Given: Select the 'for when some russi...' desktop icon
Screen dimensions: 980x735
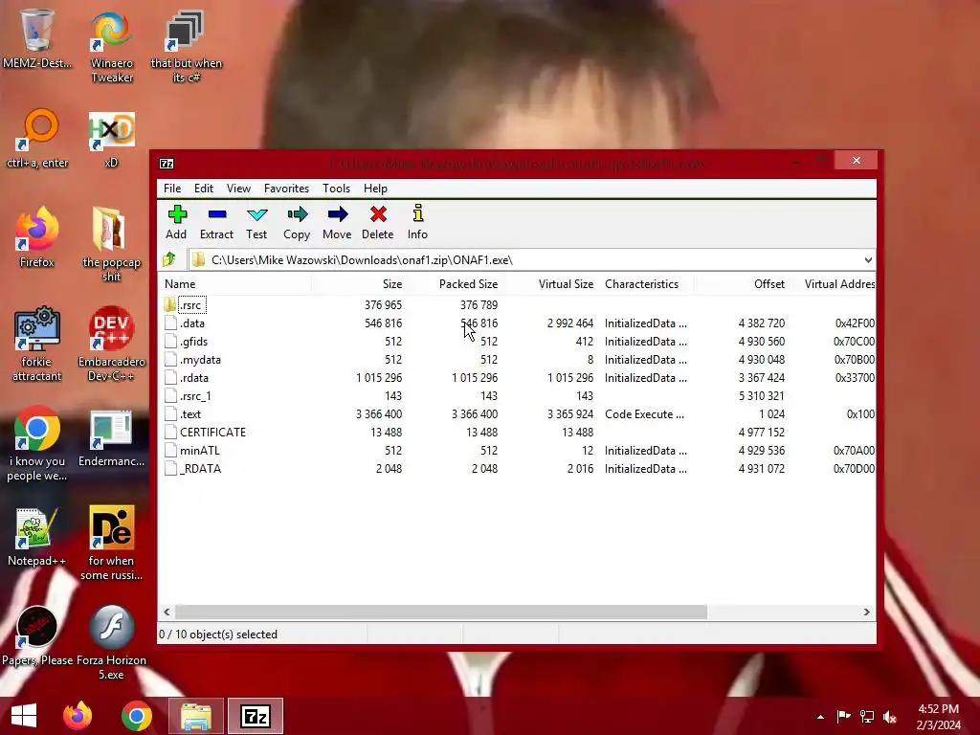Looking at the screenshot, I should [x=111, y=543].
